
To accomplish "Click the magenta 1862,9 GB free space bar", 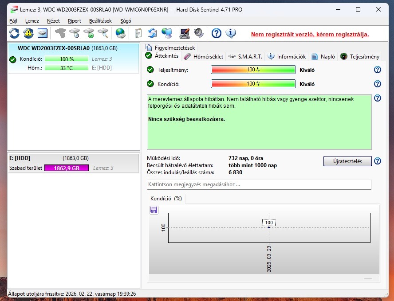I will pyautogui.click(x=67, y=168).
